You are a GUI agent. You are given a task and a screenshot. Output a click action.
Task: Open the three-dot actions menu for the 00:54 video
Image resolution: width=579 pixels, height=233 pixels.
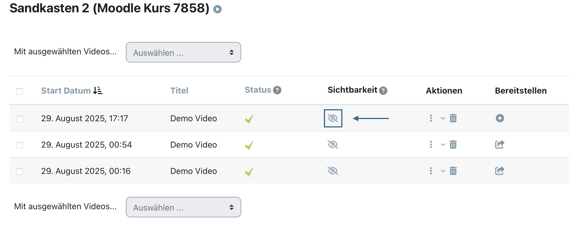point(431,145)
